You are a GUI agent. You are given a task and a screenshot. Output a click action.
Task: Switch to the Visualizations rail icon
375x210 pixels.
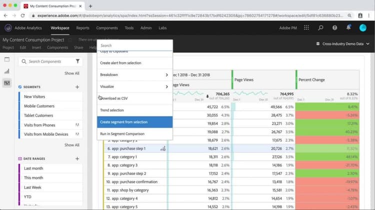7,71
